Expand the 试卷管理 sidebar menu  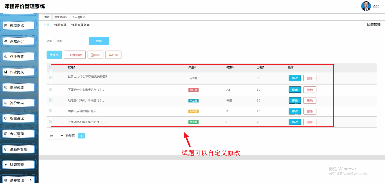(x=18, y=180)
